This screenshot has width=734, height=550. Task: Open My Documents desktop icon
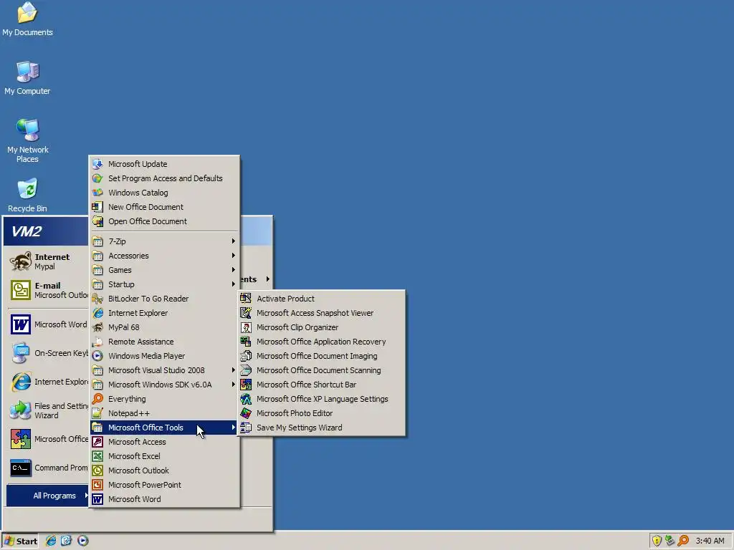(x=27, y=19)
